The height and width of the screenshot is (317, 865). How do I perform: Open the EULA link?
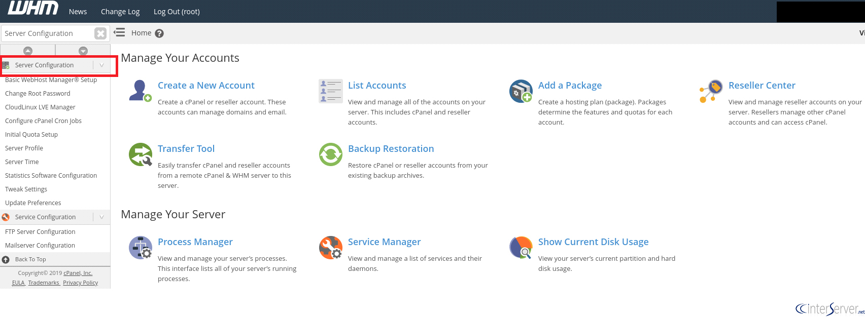click(x=18, y=283)
